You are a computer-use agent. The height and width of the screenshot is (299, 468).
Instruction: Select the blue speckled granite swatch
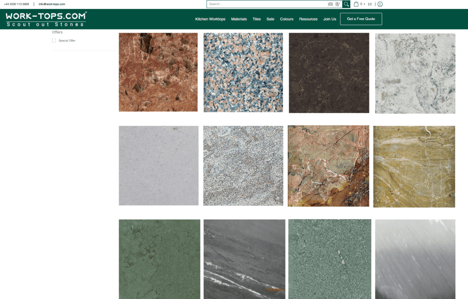pyautogui.click(x=243, y=72)
